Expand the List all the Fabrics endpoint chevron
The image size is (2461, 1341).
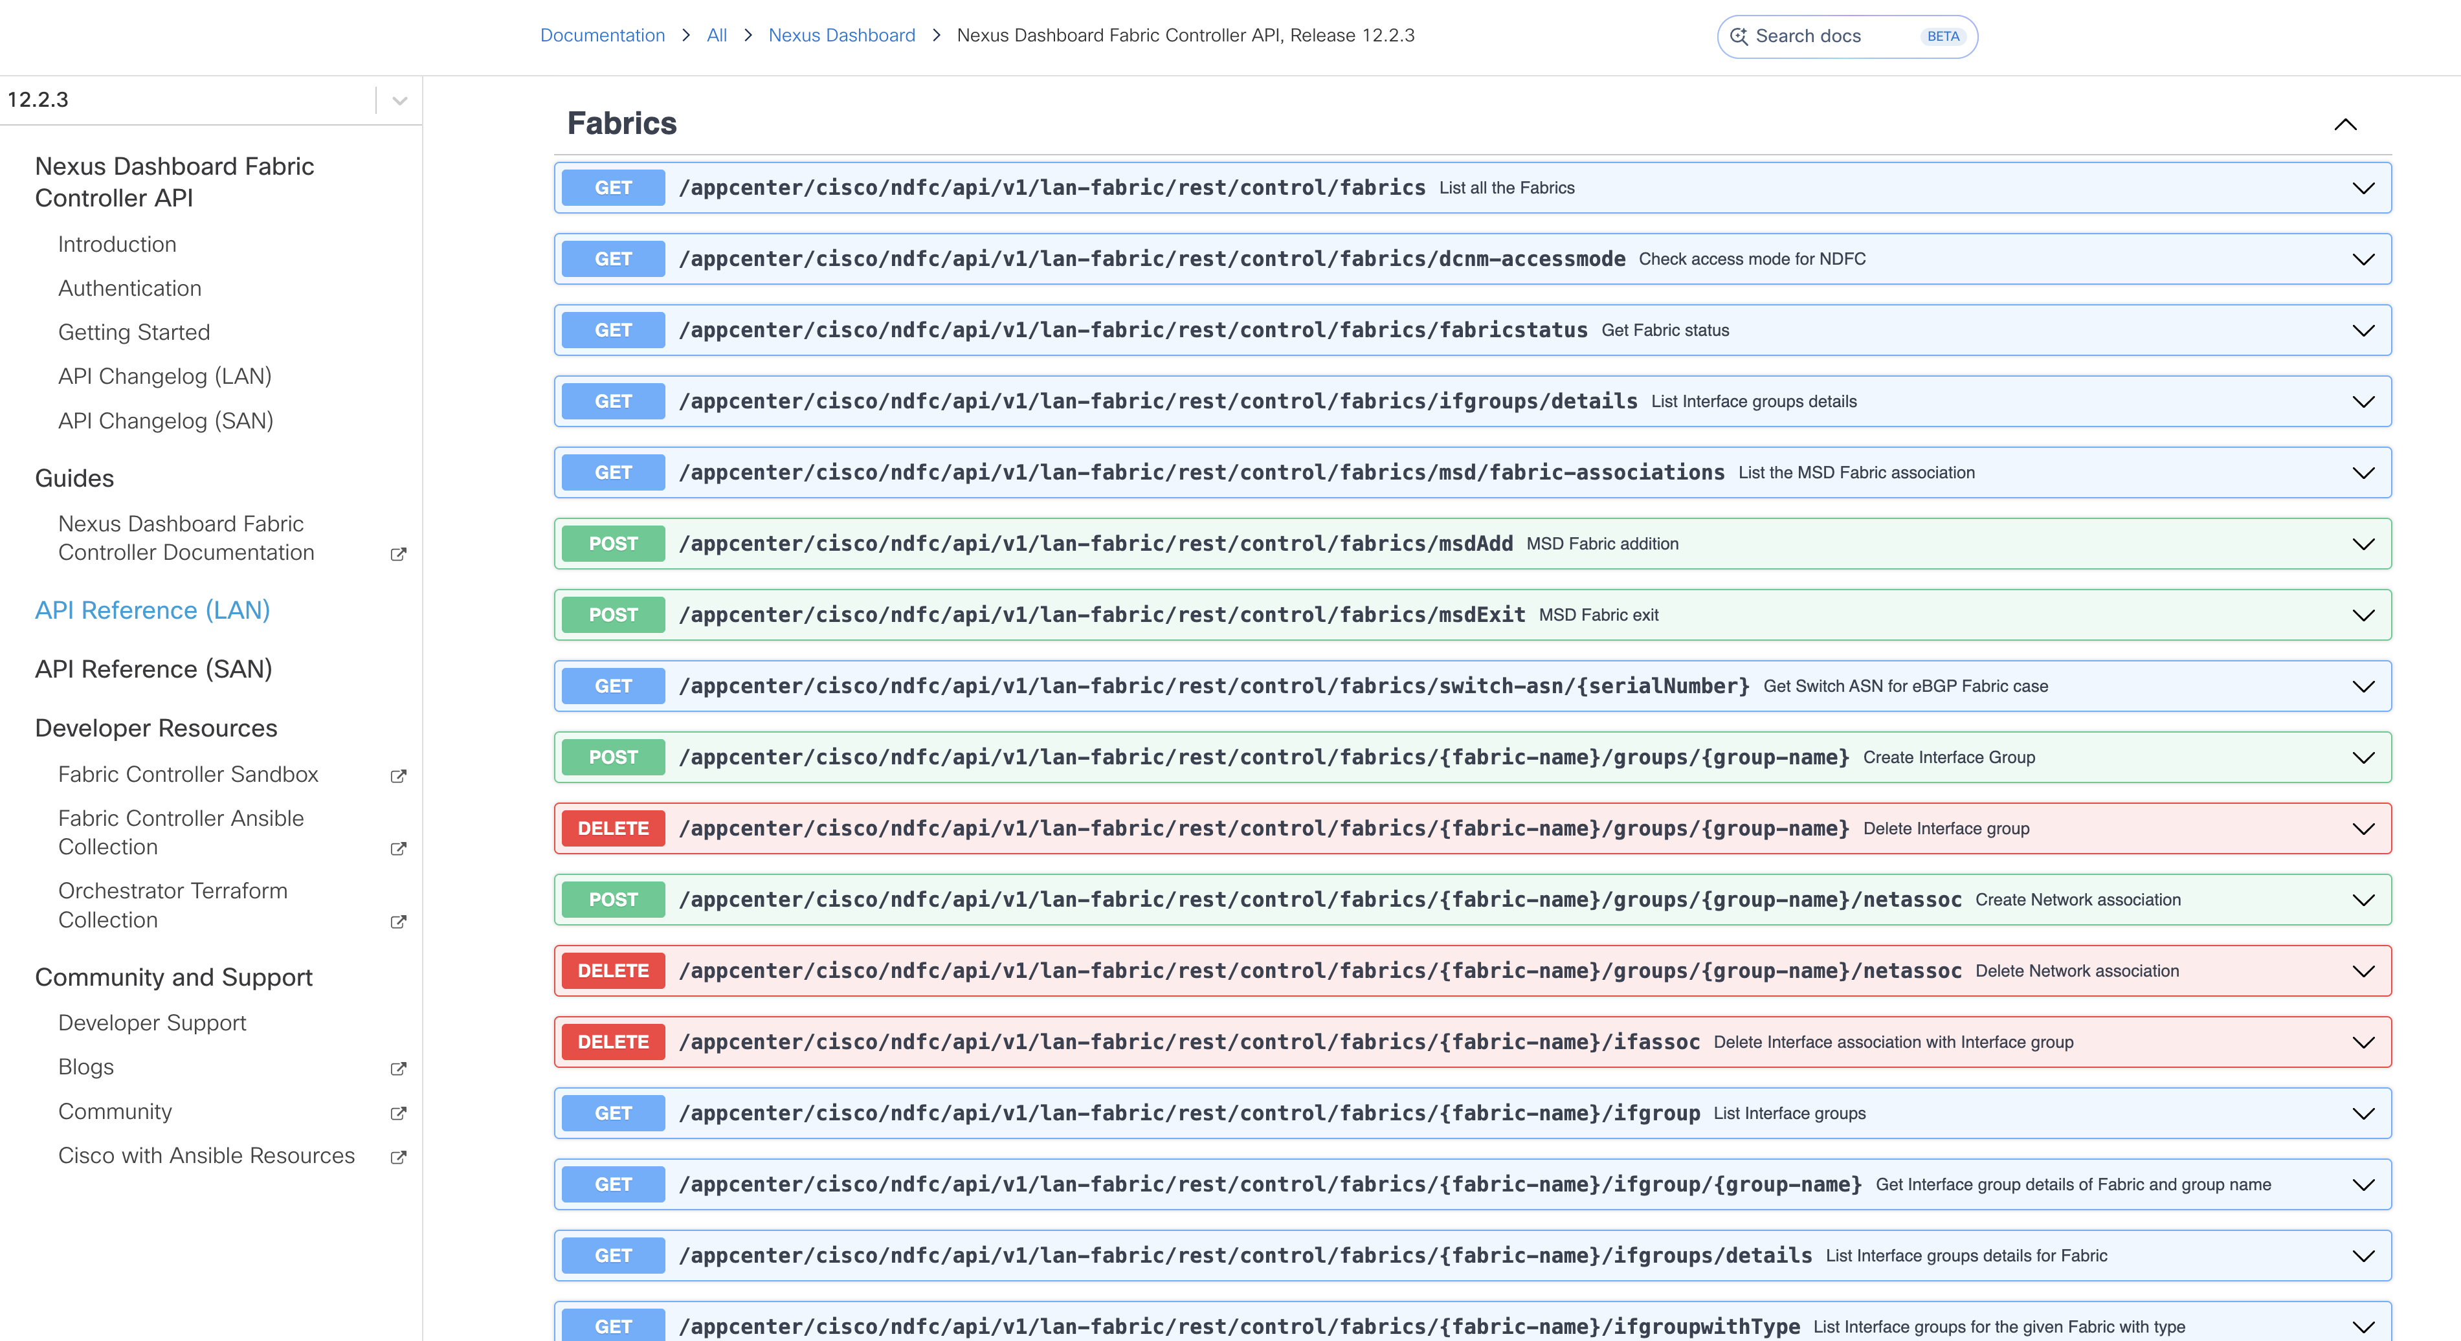pyautogui.click(x=2363, y=188)
